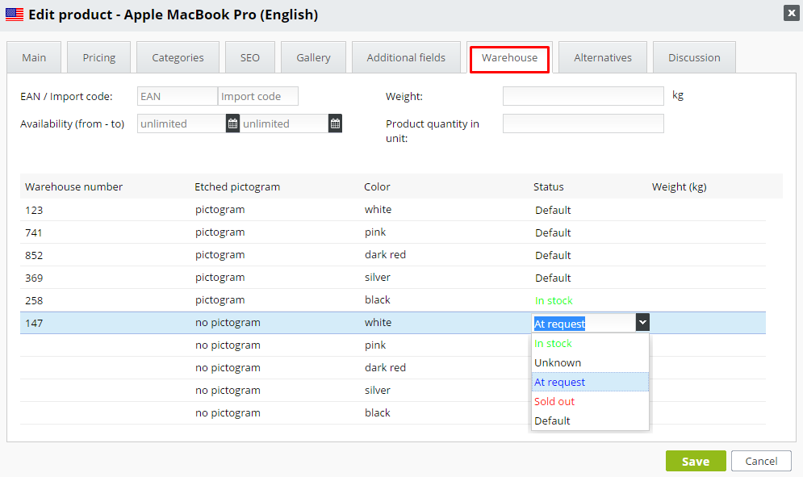Click the white color in row 147
The height and width of the screenshot is (477, 803).
click(x=378, y=322)
